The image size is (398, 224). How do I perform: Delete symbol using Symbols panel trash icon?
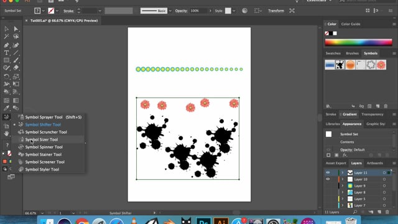(386, 106)
